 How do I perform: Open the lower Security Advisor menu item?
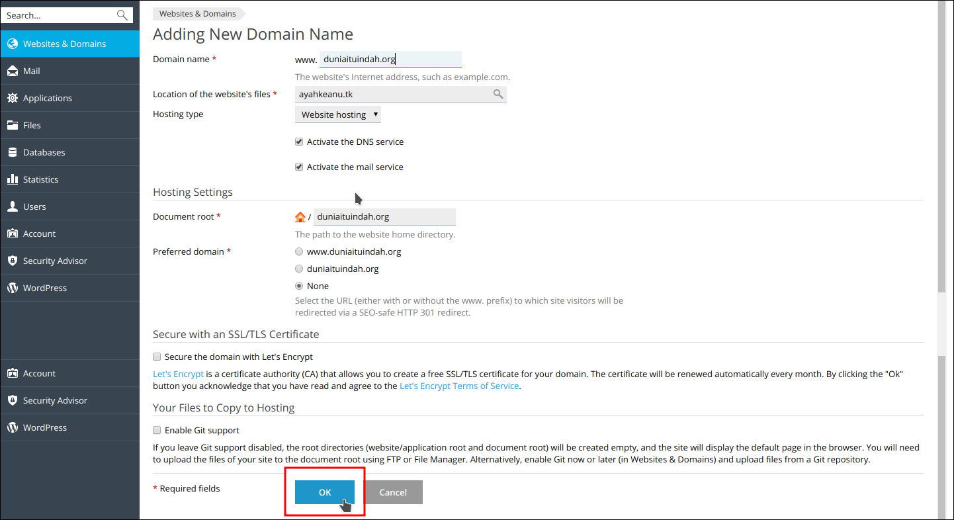(69, 400)
